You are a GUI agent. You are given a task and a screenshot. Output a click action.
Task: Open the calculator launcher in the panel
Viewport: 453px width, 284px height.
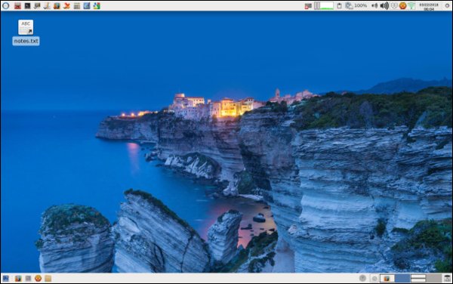[76, 5]
